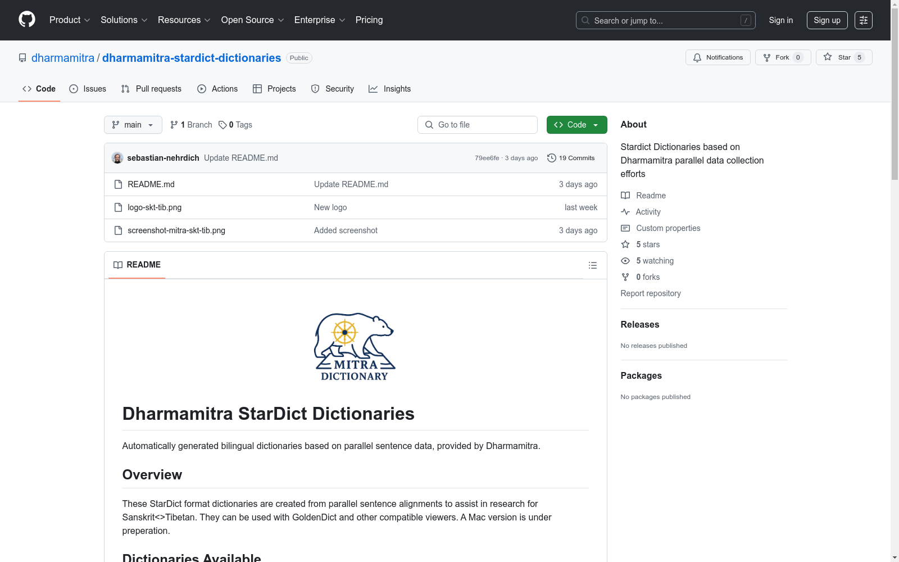
Task: Click the slash shortcut icon in search
Action: (746, 20)
